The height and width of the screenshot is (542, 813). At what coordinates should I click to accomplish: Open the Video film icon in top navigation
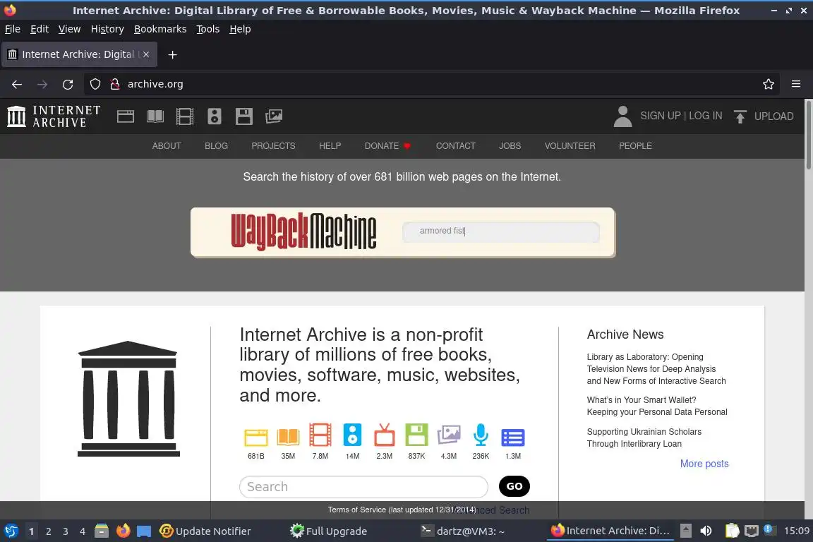[185, 116]
